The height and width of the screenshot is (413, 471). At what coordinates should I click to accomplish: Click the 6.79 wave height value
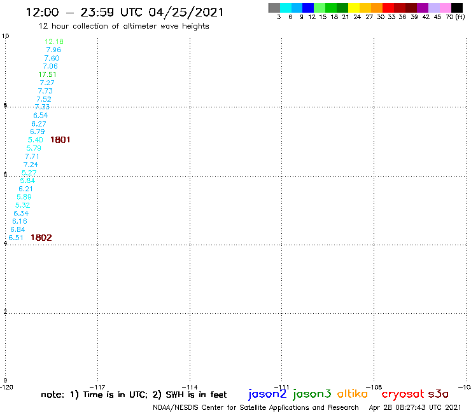point(38,132)
